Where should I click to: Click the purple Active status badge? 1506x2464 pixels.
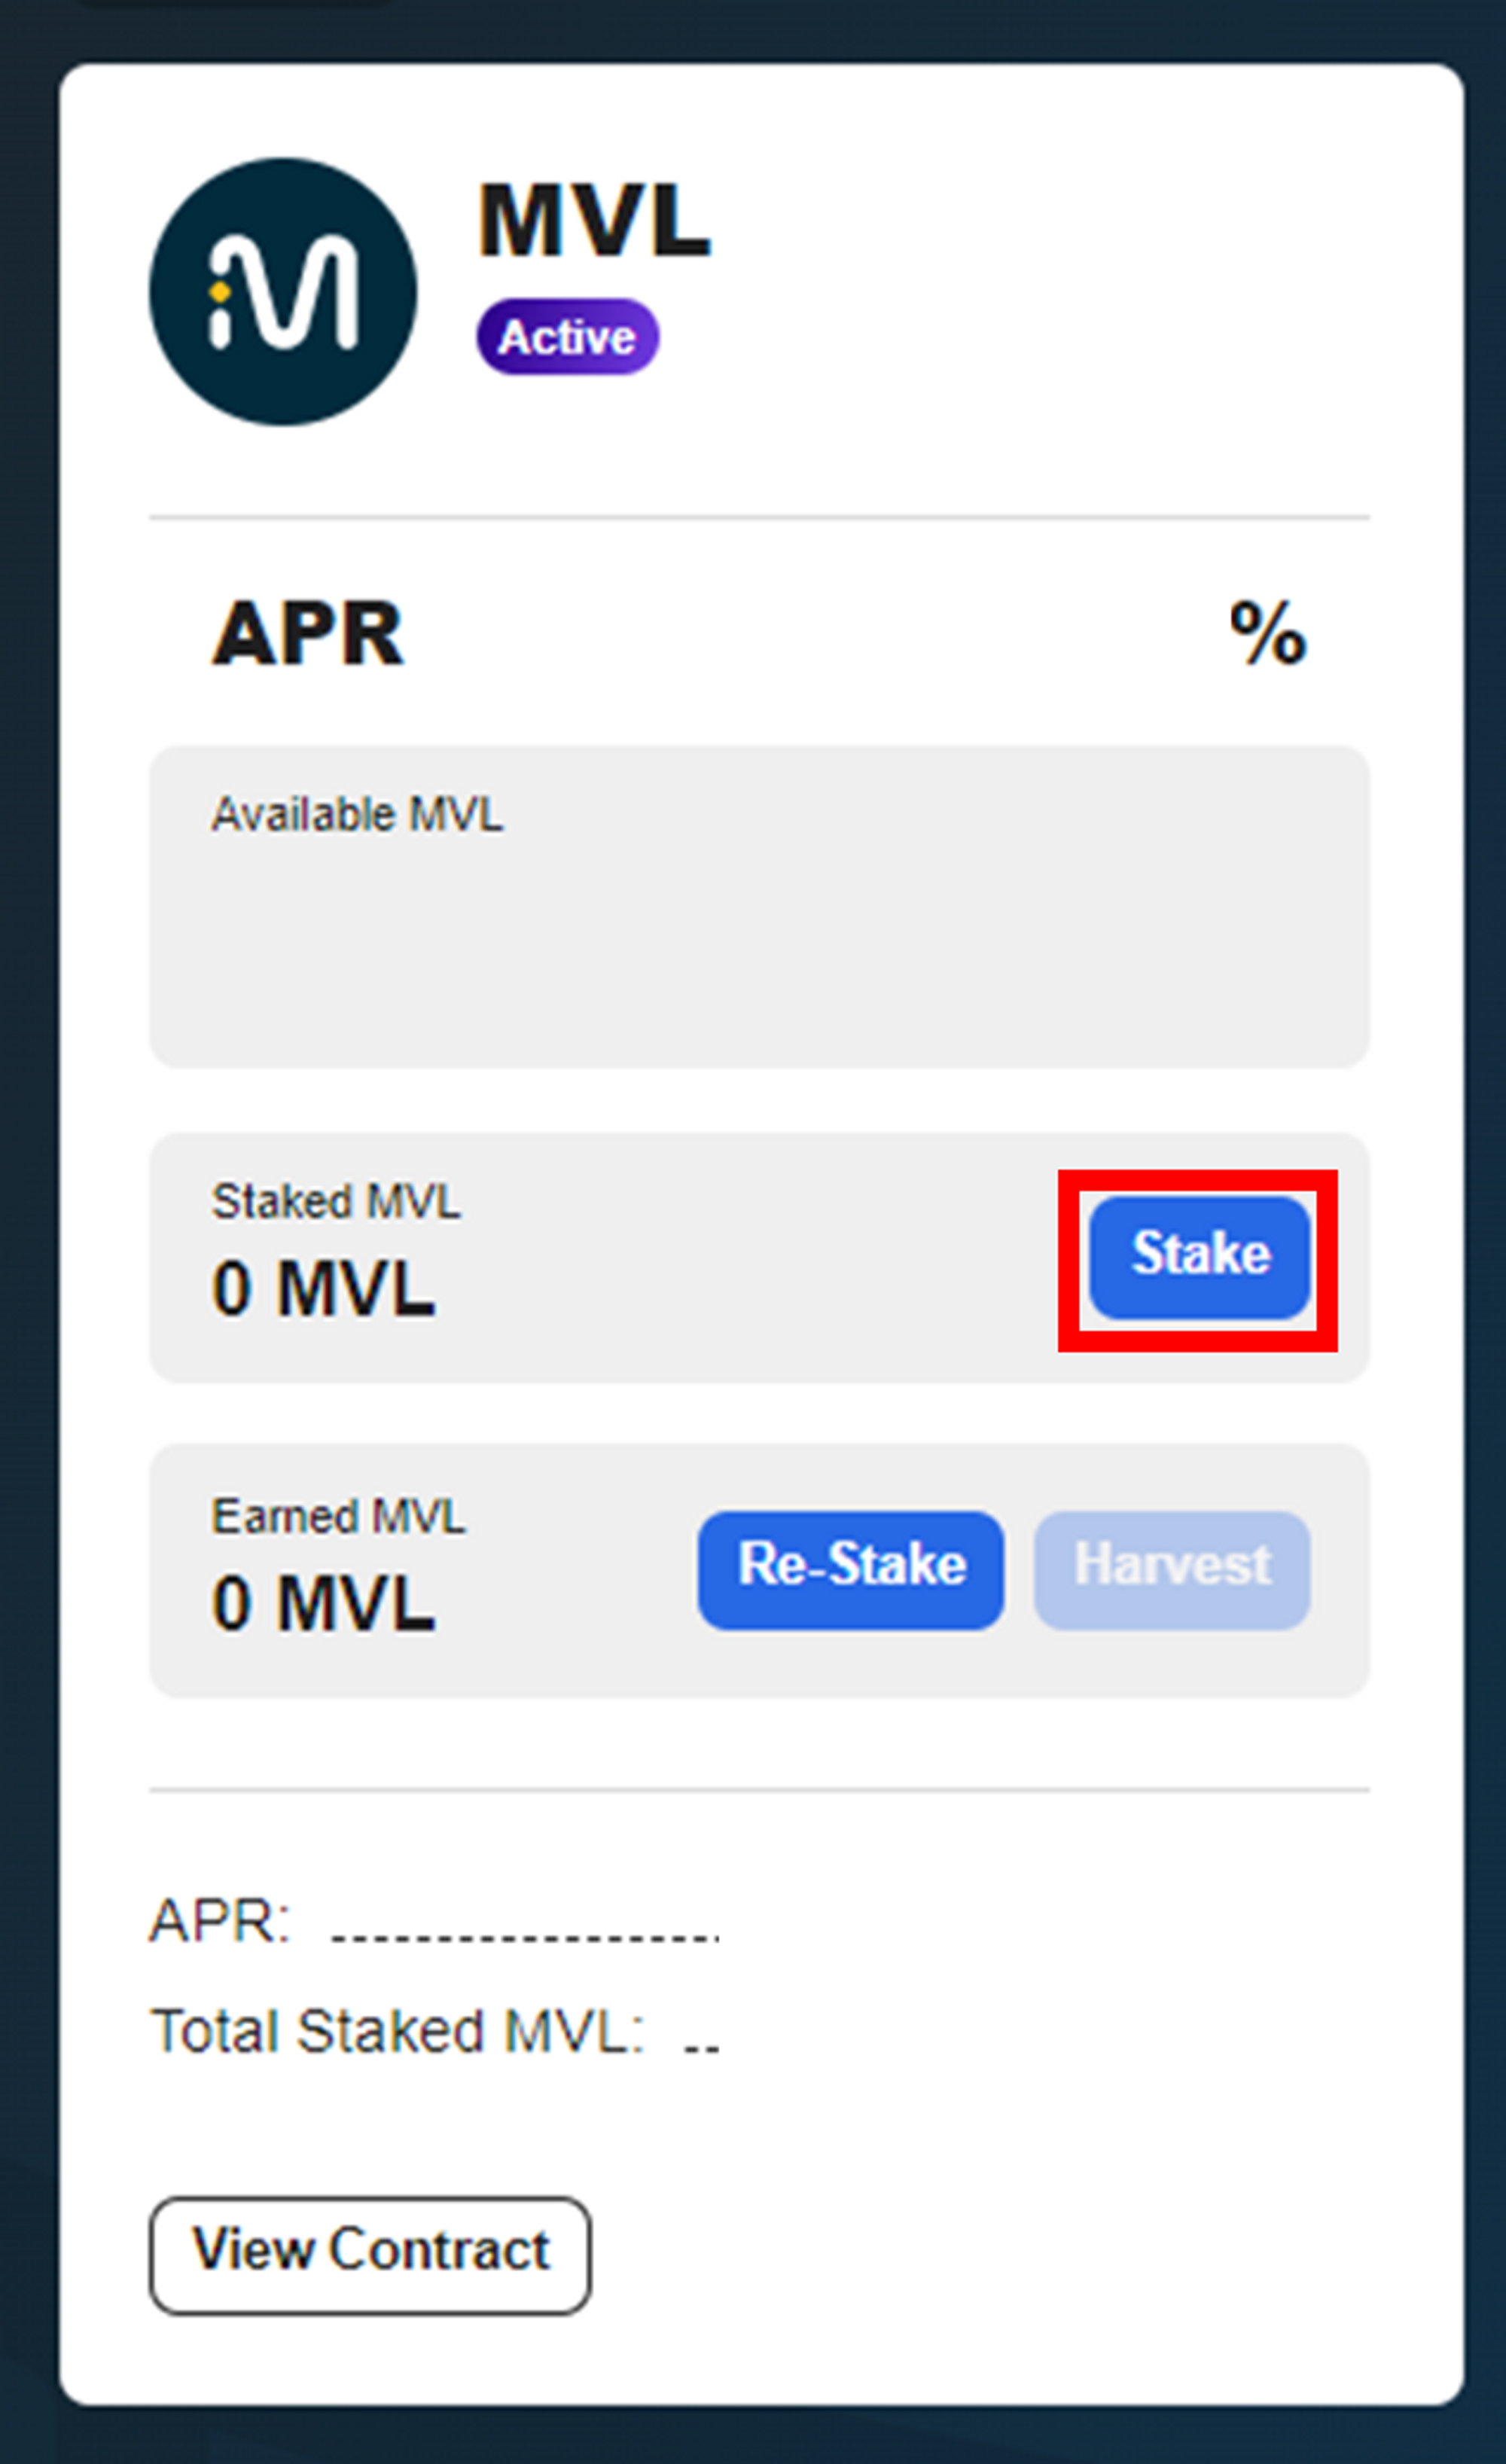point(567,337)
